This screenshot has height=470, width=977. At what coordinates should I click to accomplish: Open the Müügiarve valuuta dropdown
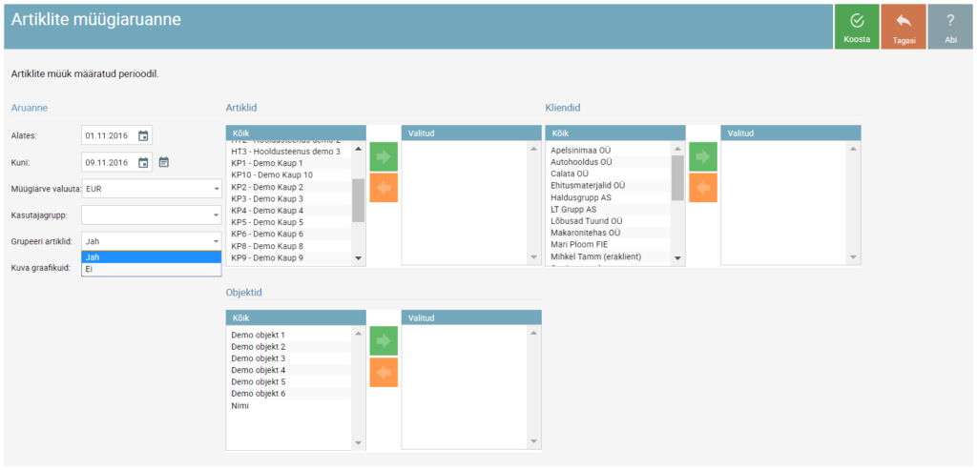pos(152,189)
